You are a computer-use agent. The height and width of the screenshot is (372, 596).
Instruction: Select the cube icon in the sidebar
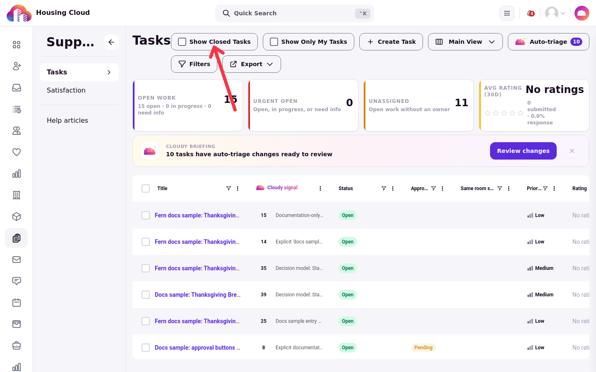[17, 217]
